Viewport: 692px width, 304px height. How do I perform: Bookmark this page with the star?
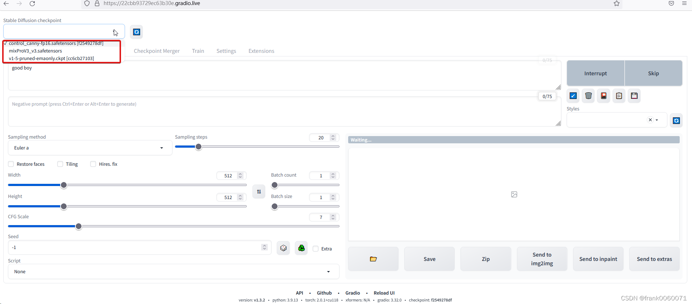[617, 4]
